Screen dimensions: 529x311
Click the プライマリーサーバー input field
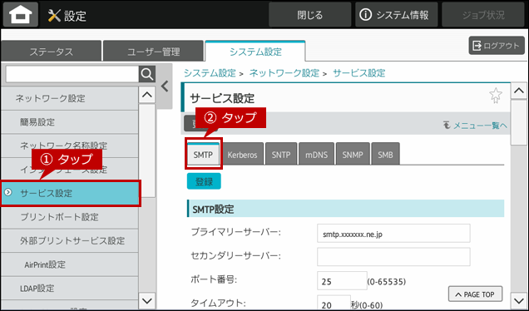point(393,234)
